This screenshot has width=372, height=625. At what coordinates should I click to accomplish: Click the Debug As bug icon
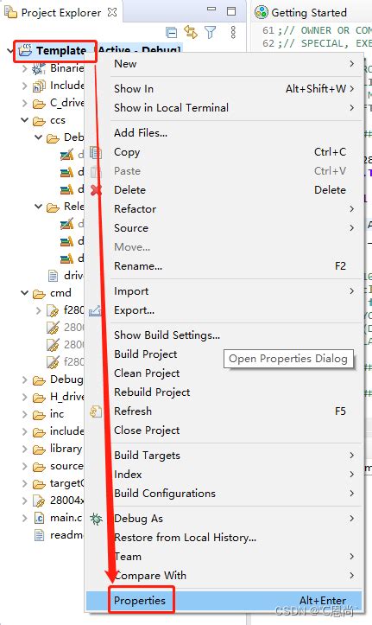[96, 519]
